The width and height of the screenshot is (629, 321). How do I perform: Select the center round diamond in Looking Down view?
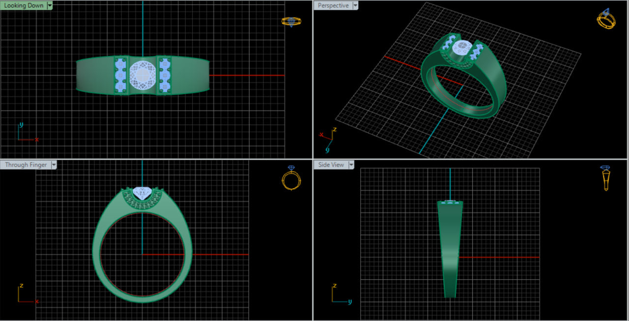click(143, 75)
